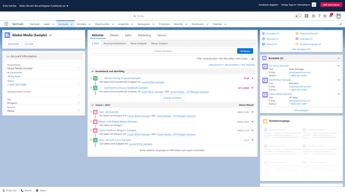
Task: Click the help question mark icon
Action: point(318,16)
